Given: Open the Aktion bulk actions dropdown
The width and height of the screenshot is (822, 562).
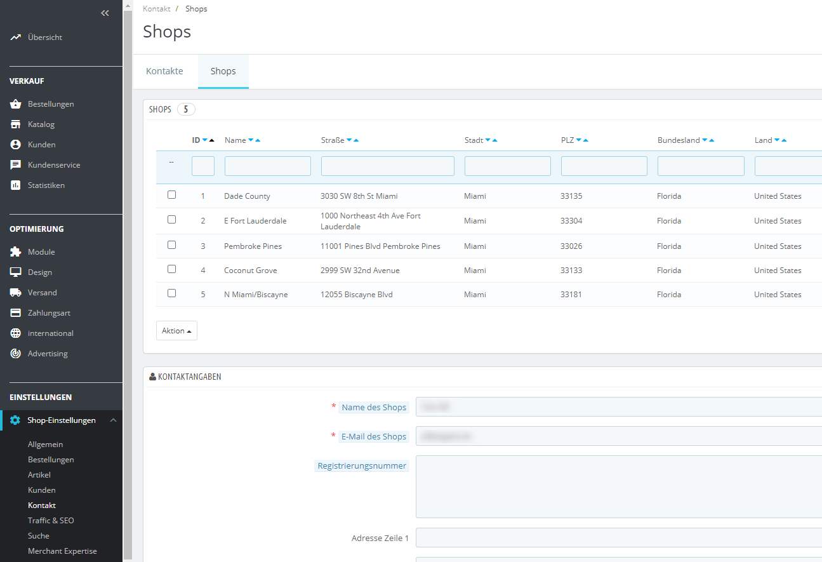Looking at the screenshot, I should coord(176,331).
